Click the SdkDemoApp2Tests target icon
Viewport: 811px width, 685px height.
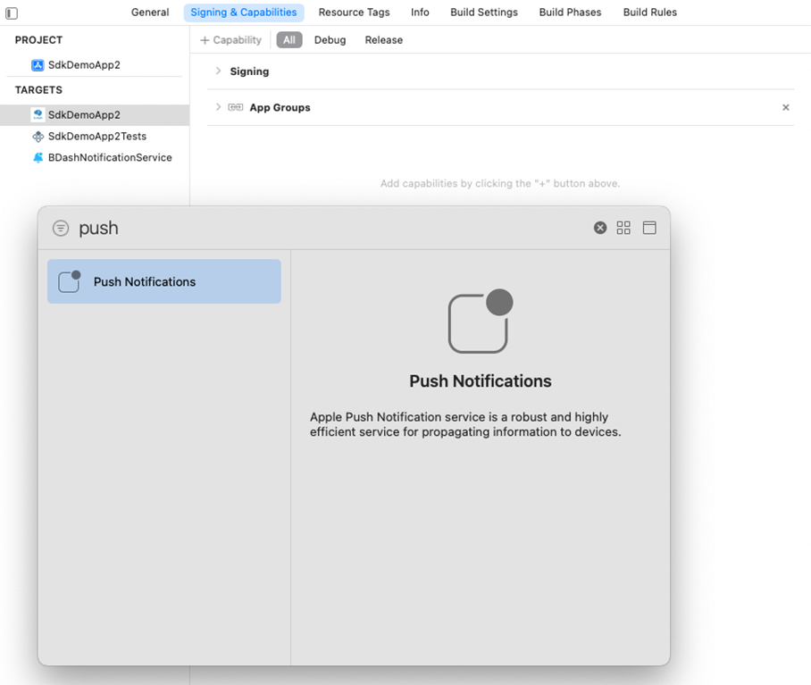(38, 137)
